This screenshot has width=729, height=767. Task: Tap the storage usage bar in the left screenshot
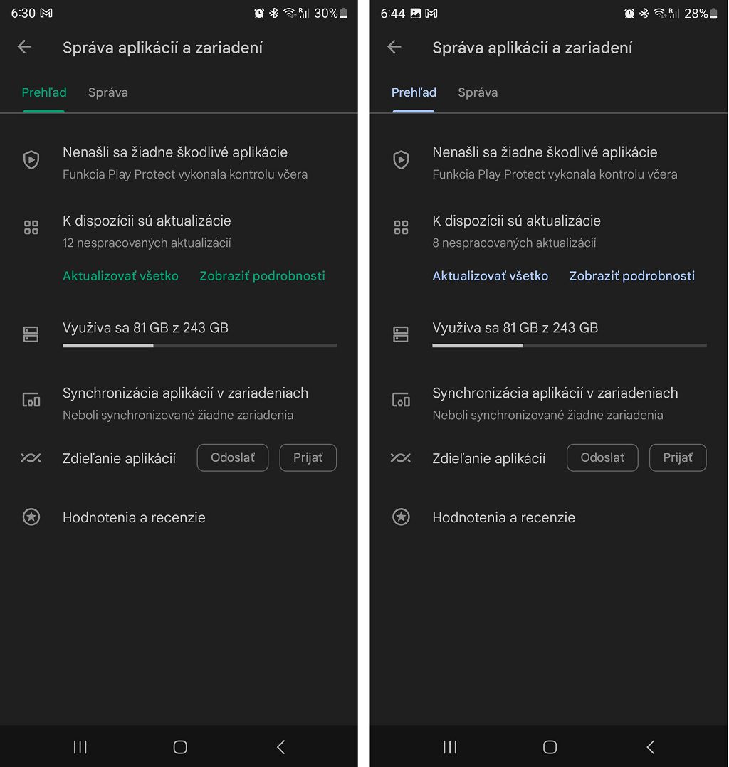[199, 345]
